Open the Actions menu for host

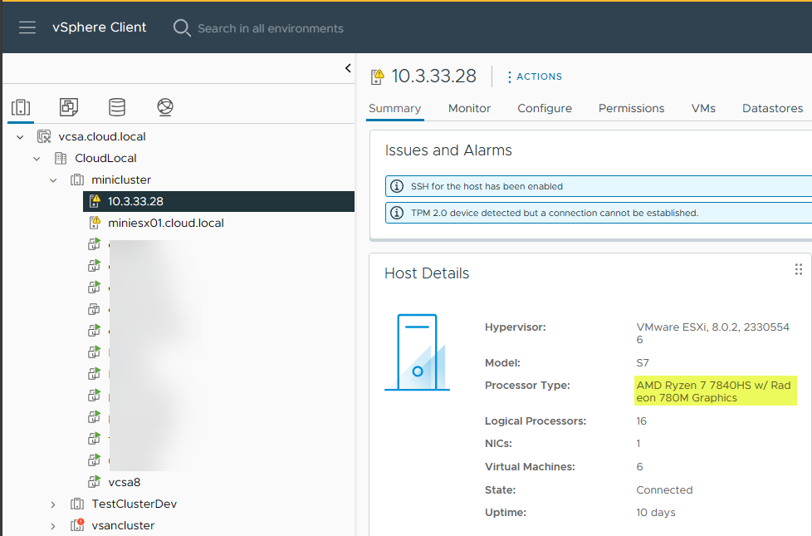coord(535,76)
